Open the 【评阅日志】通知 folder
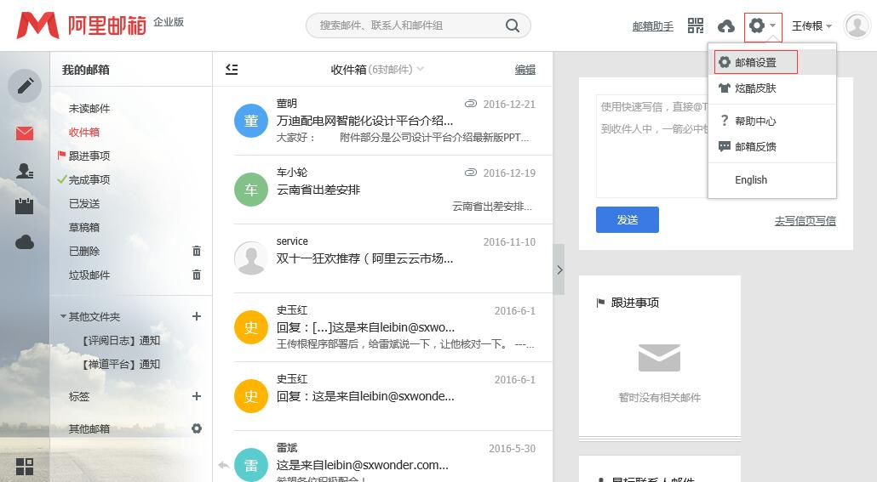The height and width of the screenshot is (482, 877). pyautogui.click(x=120, y=341)
